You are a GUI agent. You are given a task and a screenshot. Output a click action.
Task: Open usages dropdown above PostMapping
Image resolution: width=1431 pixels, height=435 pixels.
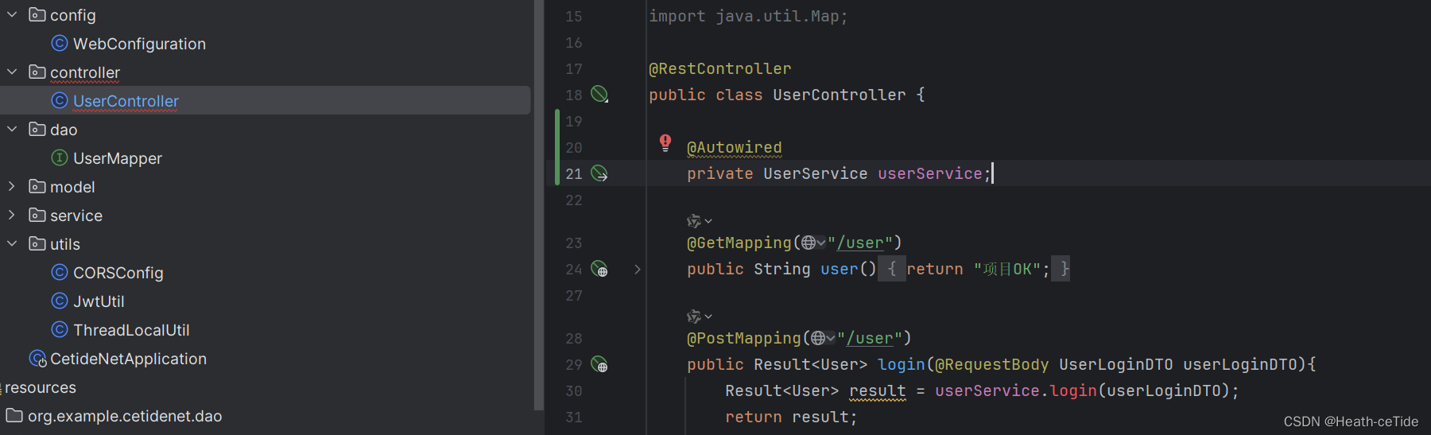[x=700, y=317]
